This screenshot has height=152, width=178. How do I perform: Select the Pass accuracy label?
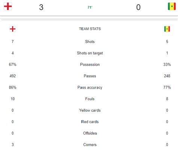[x=90, y=87]
